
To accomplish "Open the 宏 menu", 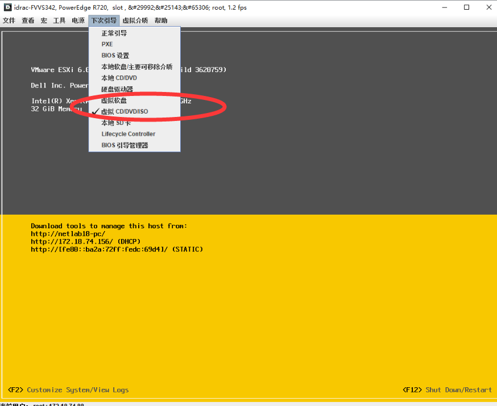I will tap(44, 20).
